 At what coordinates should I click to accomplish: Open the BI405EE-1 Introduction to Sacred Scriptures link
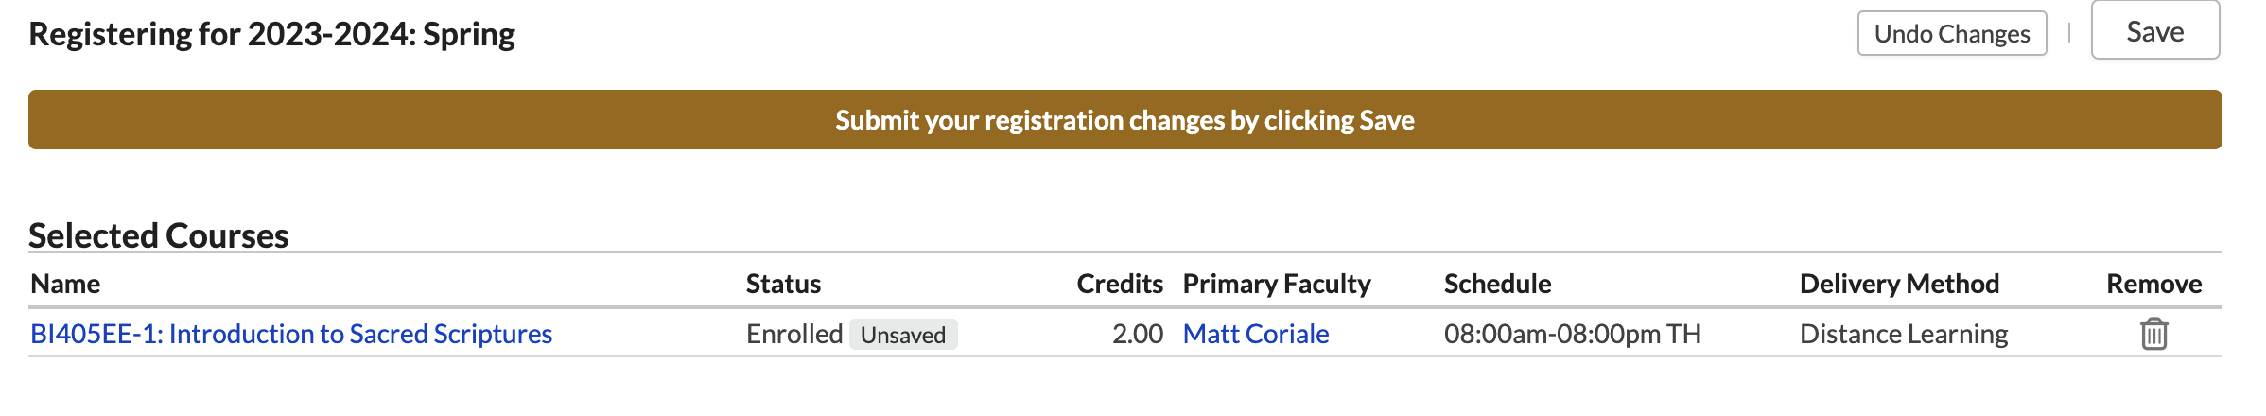(291, 334)
